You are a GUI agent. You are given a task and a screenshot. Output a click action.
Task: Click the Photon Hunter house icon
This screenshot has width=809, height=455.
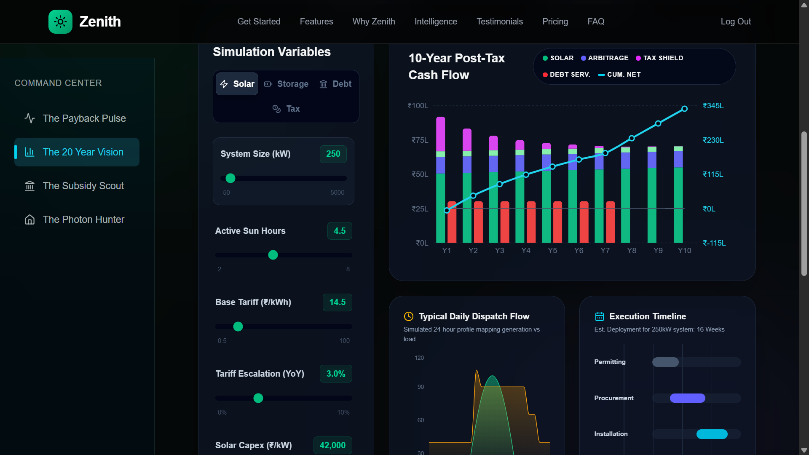coord(29,219)
